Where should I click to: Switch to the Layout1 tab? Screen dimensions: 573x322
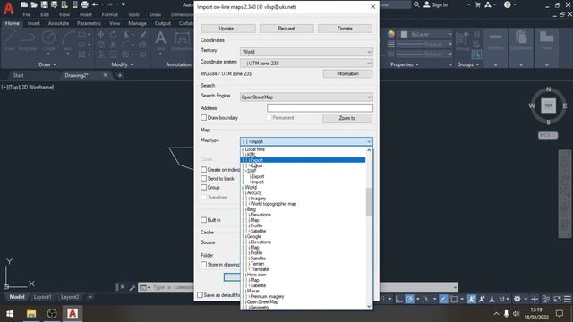[x=42, y=297]
